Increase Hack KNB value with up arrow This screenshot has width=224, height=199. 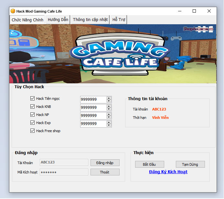[x=109, y=106]
